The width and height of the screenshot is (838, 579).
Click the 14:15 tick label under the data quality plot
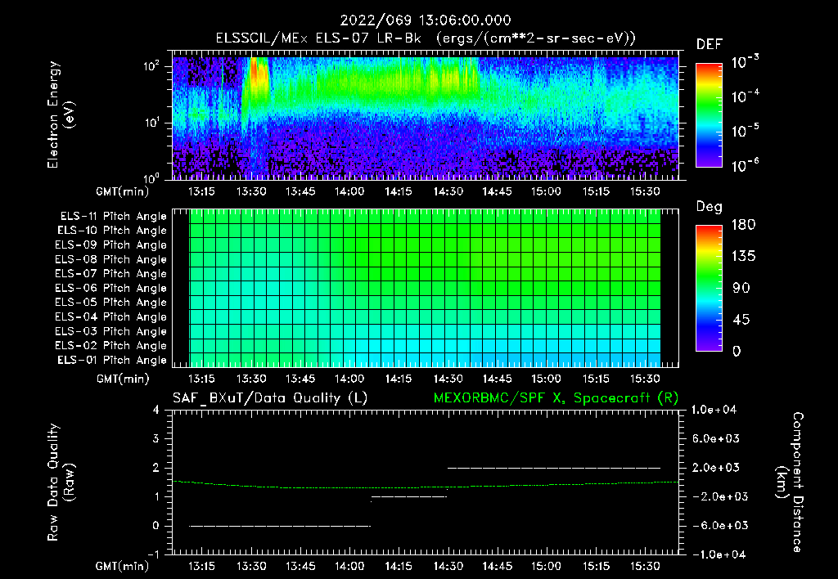click(399, 566)
